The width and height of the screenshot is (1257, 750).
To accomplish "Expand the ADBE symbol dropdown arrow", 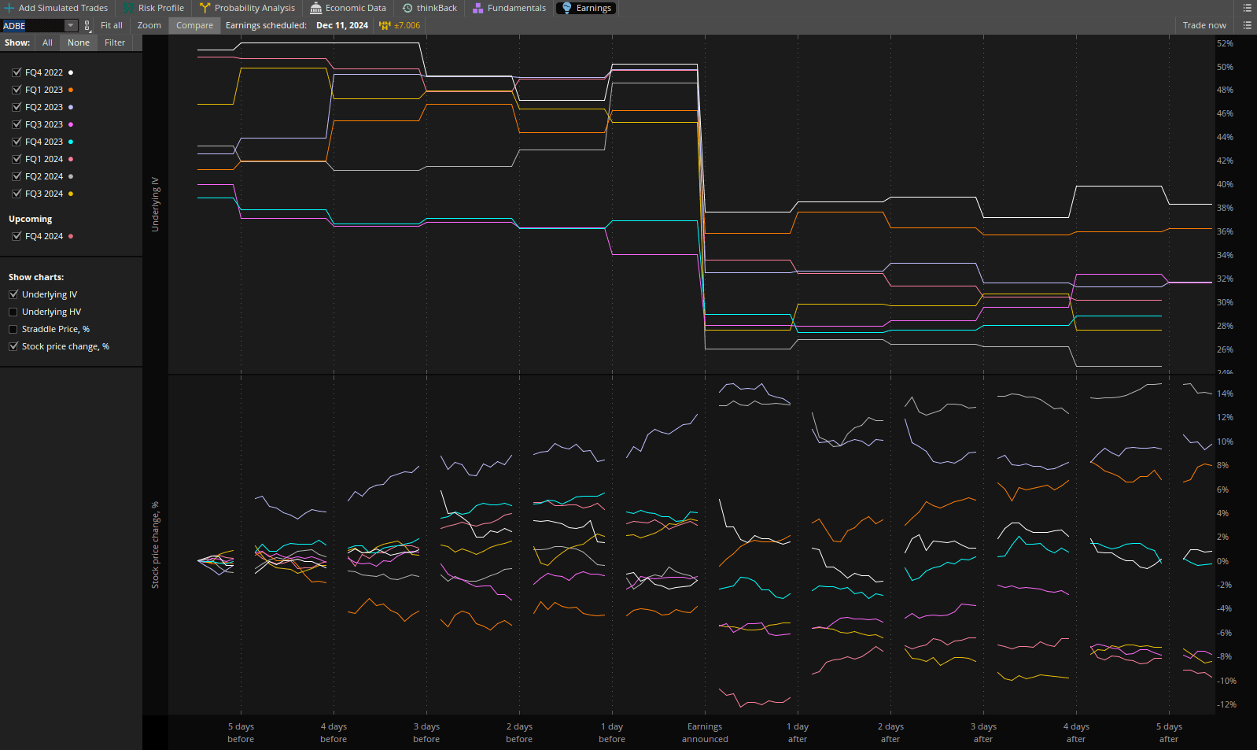I will point(71,25).
